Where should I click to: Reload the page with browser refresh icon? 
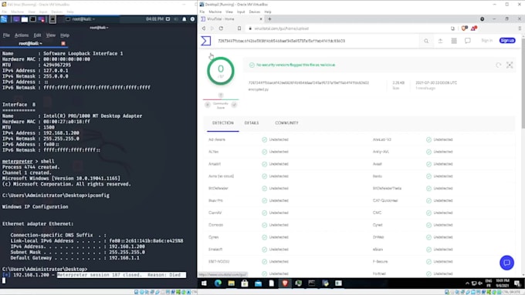coord(221,28)
